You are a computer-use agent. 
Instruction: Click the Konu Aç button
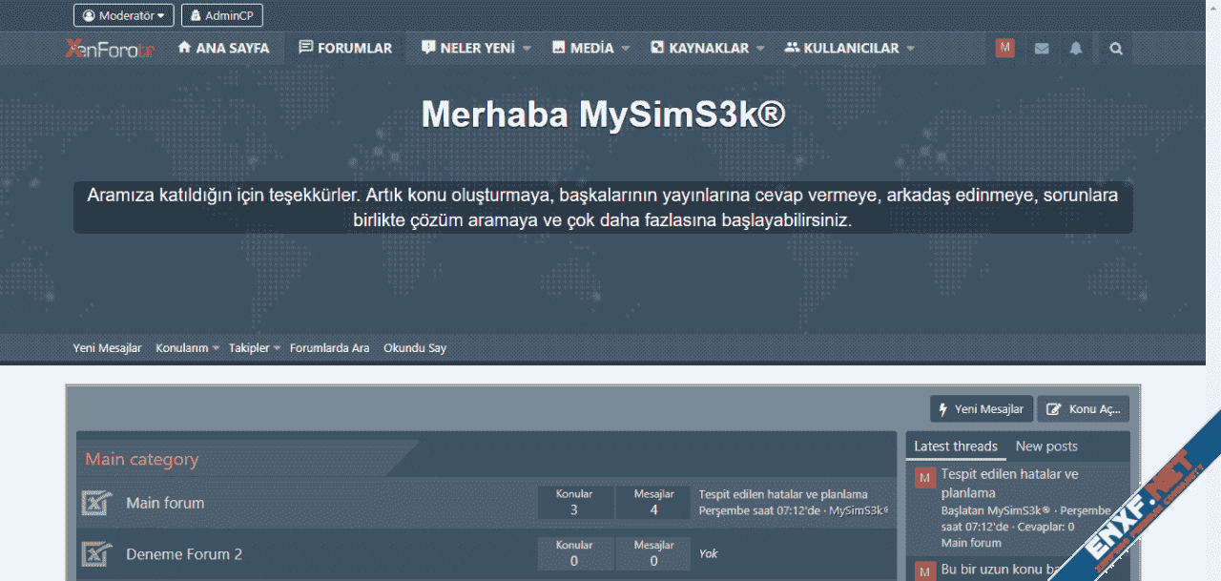pyautogui.click(x=1084, y=409)
